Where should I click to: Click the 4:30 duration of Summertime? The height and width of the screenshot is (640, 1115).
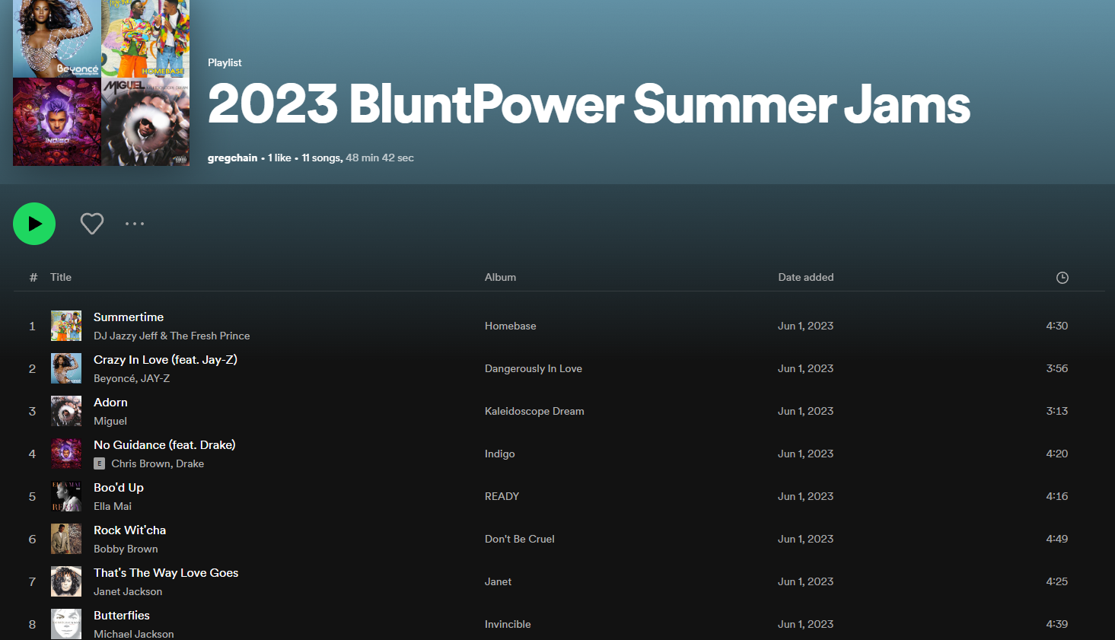tap(1056, 326)
